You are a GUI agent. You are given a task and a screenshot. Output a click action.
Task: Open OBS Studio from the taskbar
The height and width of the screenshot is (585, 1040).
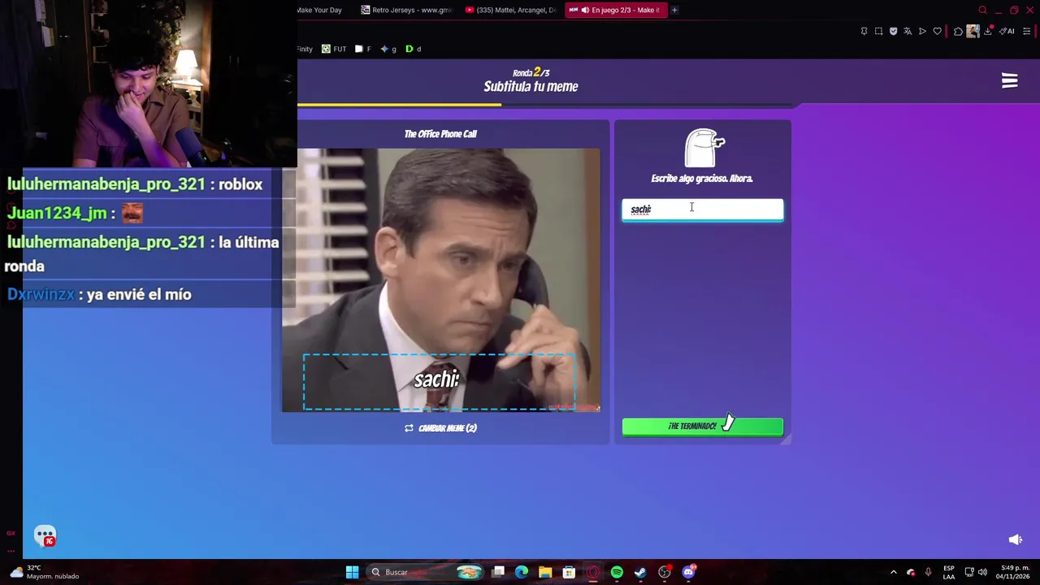pyautogui.click(x=665, y=572)
